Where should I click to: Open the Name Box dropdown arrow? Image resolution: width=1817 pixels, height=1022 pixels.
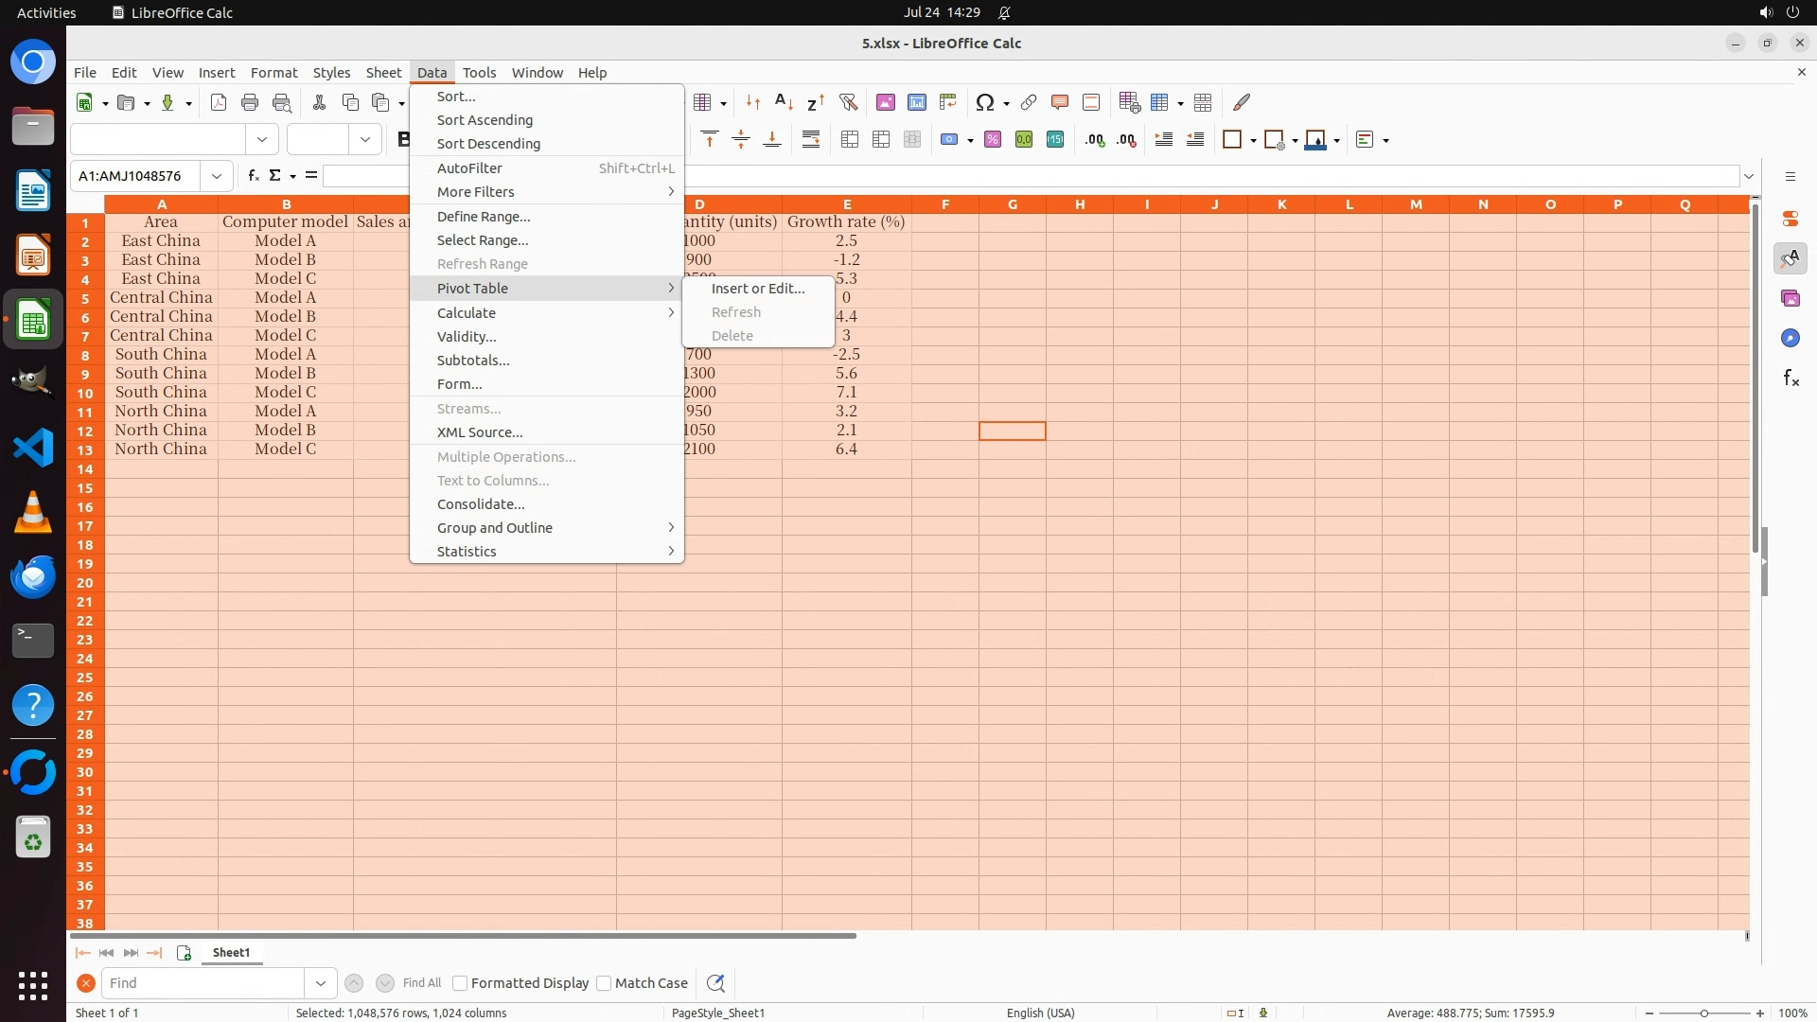(x=217, y=176)
